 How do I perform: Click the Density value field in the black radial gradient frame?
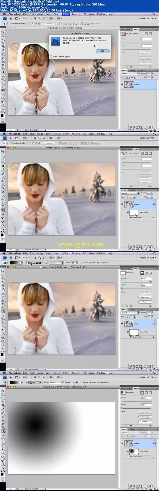tap(146, 398)
